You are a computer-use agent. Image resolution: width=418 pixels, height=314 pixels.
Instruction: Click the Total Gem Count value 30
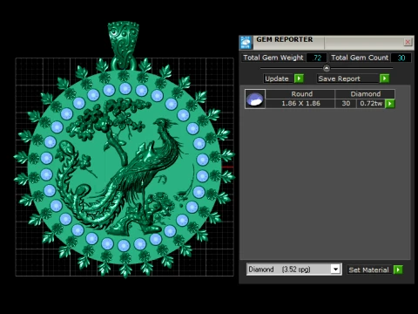click(401, 58)
